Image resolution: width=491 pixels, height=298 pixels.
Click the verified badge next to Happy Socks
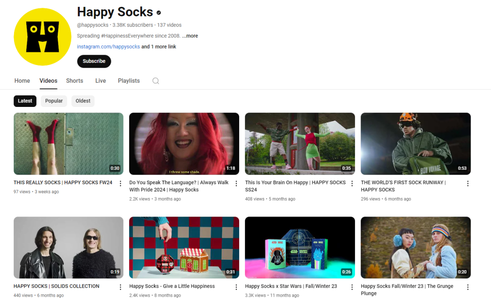[x=159, y=13]
